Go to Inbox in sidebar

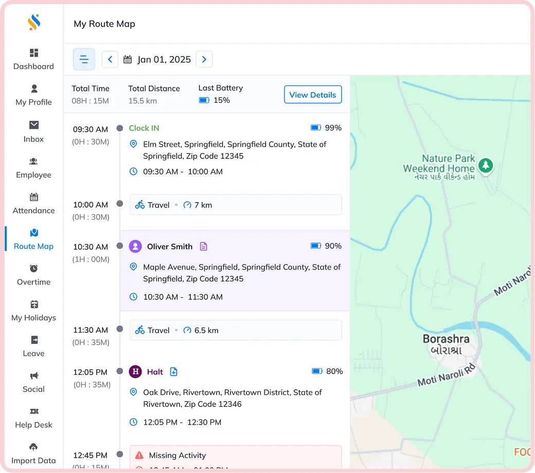33,132
